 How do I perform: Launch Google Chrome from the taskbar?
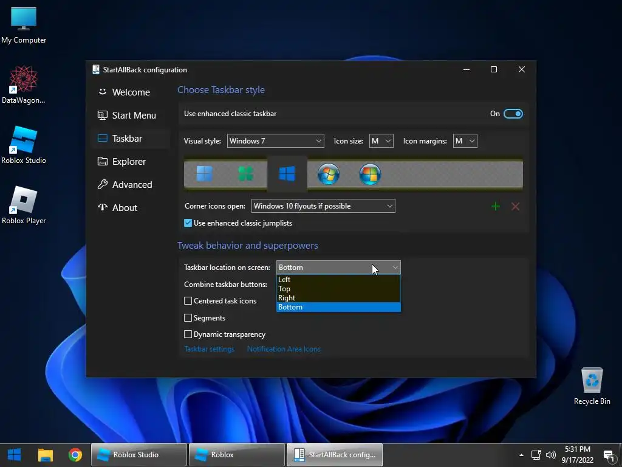75,455
